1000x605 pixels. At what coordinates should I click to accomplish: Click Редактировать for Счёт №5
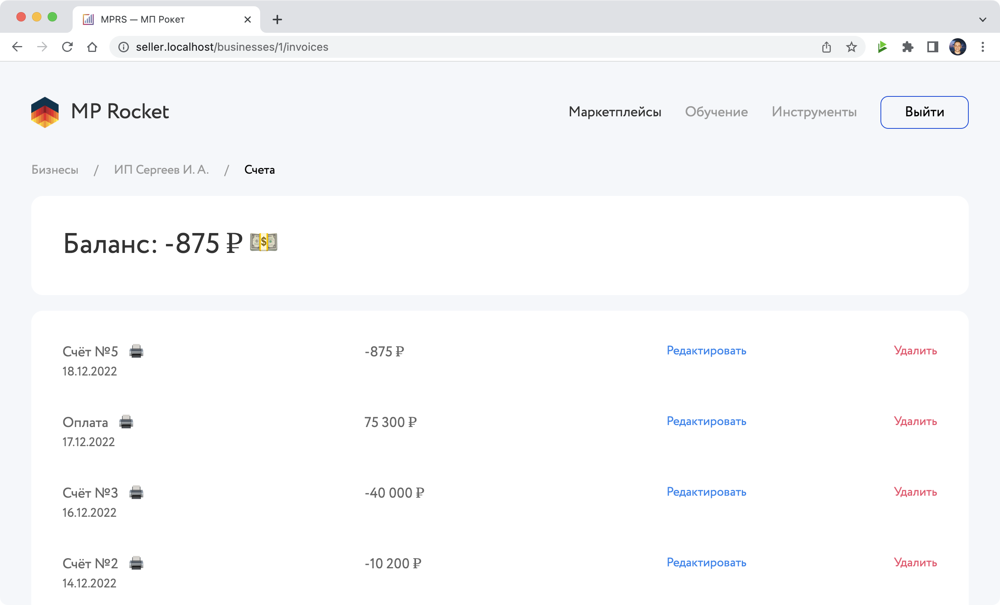(706, 351)
